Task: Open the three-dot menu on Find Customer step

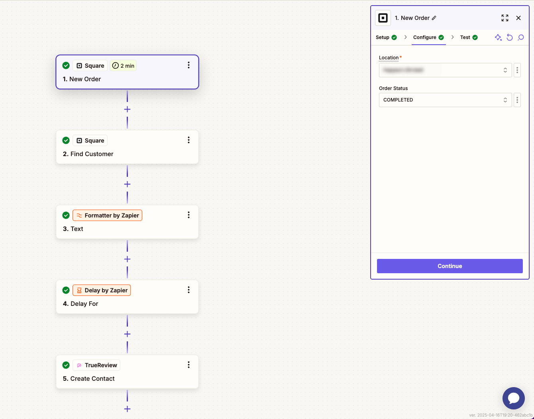Action: pyautogui.click(x=188, y=140)
